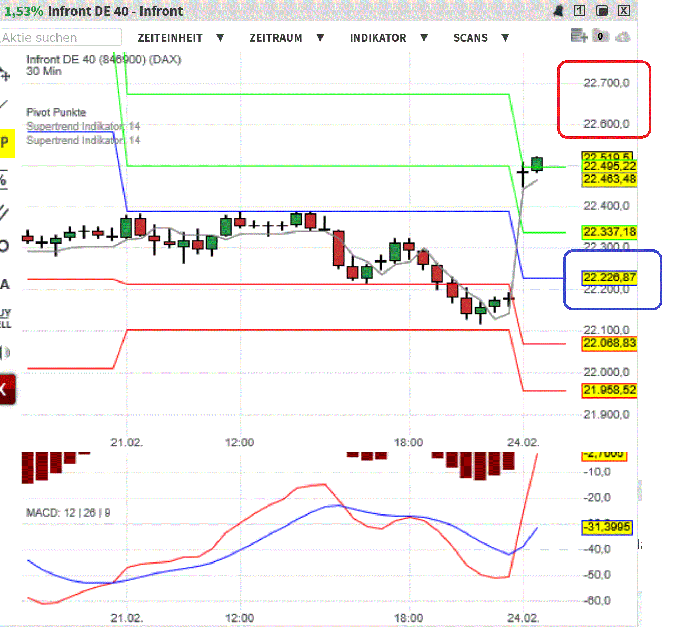Viewport: 682px width, 631px height.
Task: Click the MACD: 12 | 26 | 9 label
Action: 68,512
